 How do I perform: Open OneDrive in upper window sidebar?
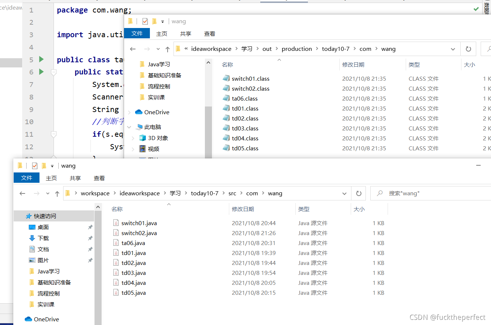click(157, 112)
